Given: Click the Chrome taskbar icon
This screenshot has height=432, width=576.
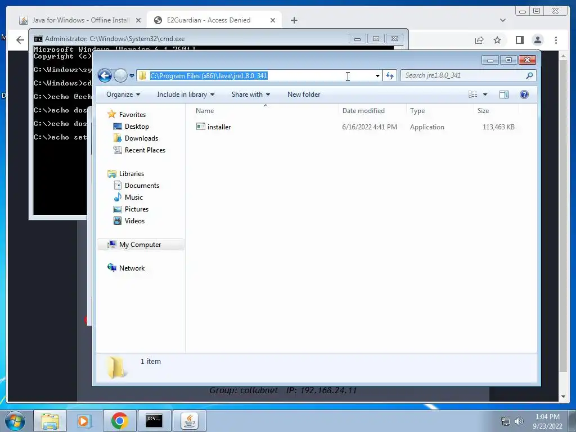Looking at the screenshot, I should pos(119,421).
